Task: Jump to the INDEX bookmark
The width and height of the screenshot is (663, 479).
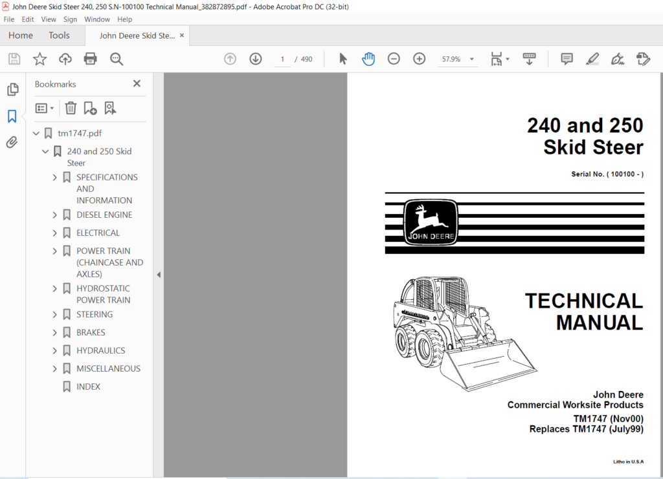Action: click(x=88, y=387)
